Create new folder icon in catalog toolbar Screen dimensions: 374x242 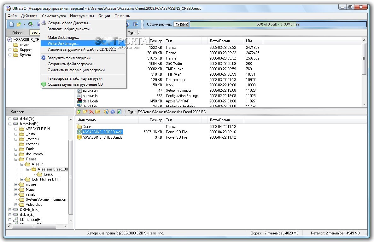point(85,112)
